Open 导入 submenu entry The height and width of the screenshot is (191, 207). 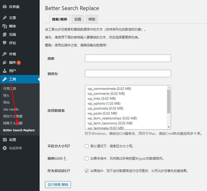[6, 95]
